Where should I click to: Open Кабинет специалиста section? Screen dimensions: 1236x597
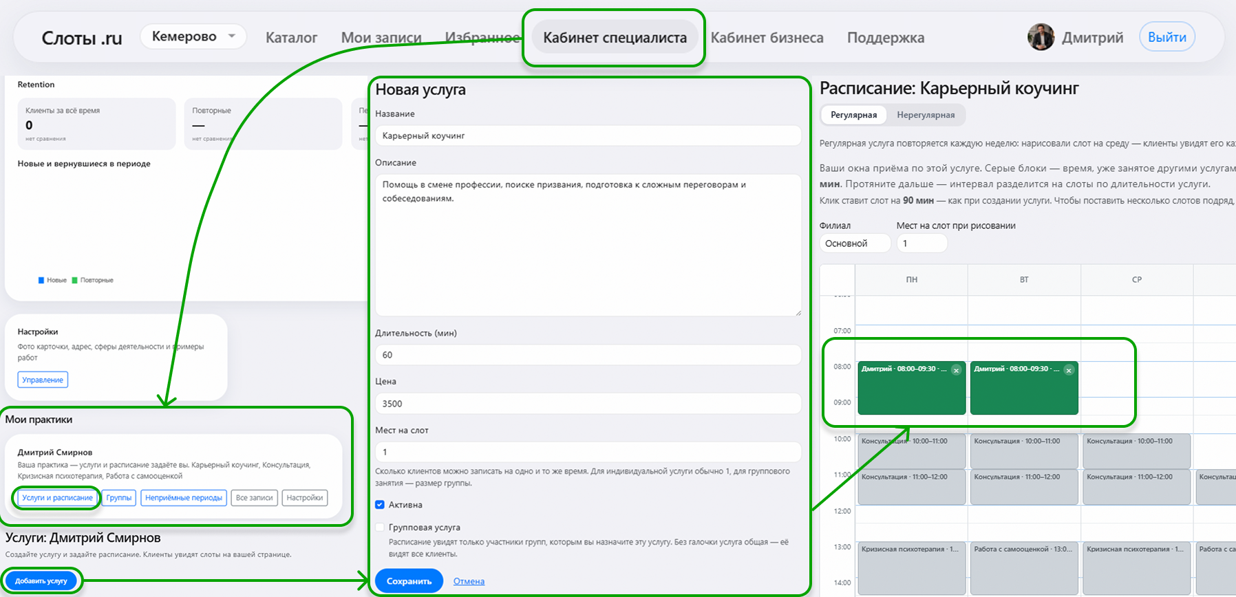point(615,38)
